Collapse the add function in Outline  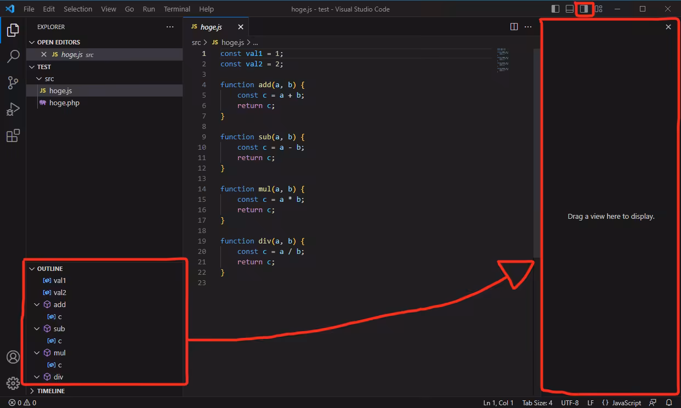[37, 304]
